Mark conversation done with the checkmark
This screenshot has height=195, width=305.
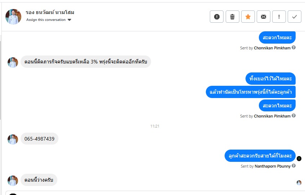[295, 17]
